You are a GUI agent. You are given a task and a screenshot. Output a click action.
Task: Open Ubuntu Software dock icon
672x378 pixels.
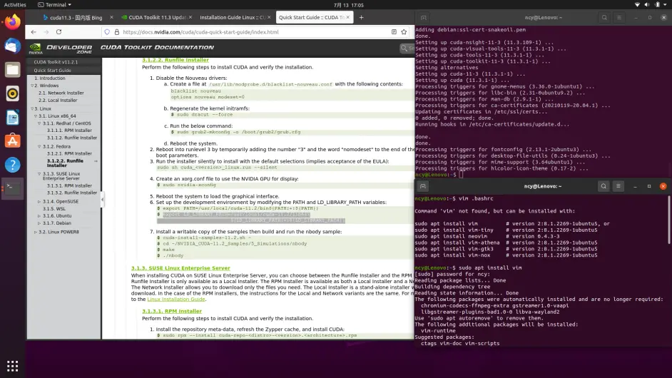[x=12, y=141]
